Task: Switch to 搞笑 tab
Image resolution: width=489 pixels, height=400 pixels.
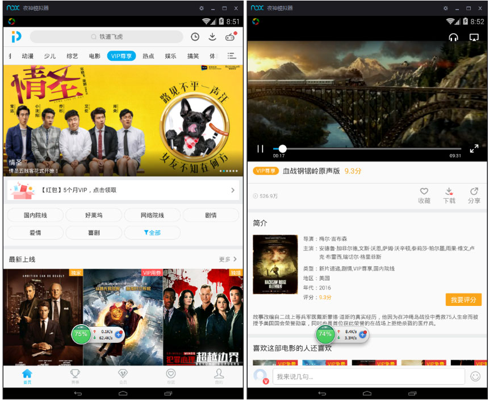Action: point(193,56)
